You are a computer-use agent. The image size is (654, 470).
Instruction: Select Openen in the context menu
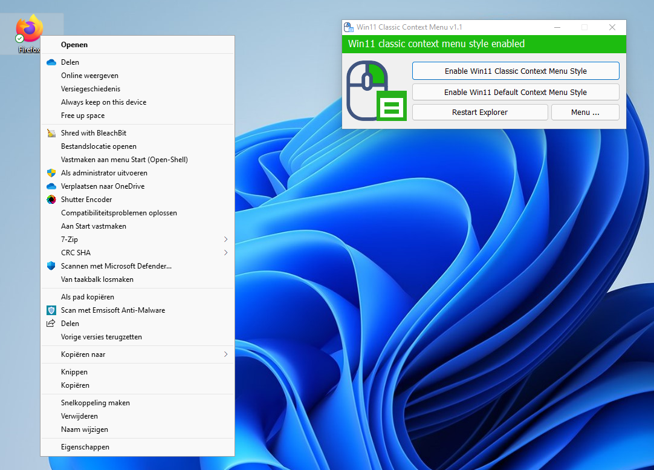click(x=74, y=45)
